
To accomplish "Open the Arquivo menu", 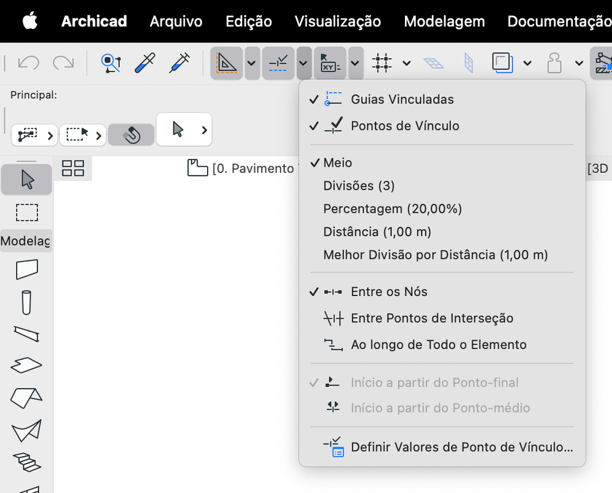I will (176, 21).
